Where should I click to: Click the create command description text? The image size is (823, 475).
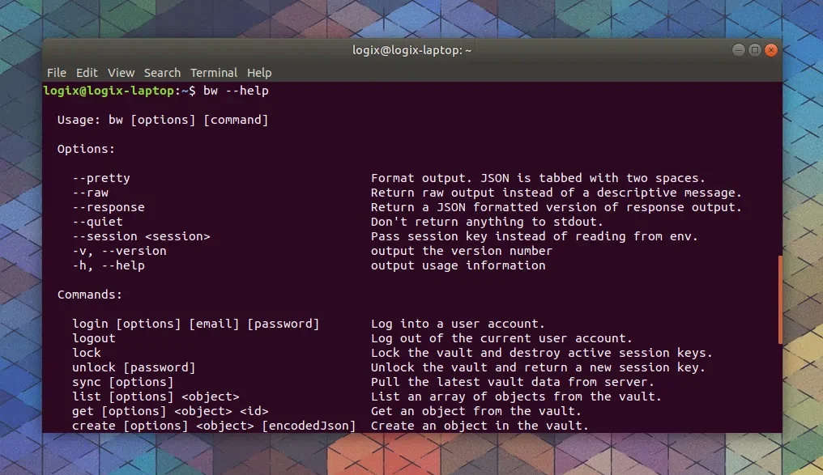click(x=478, y=425)
